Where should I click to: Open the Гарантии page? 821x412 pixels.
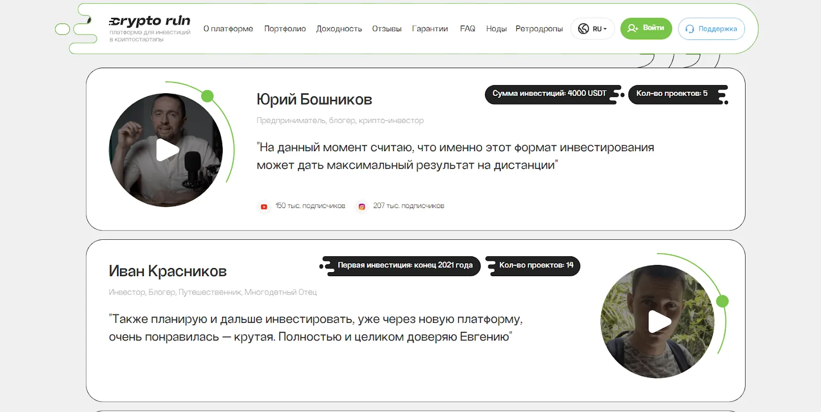pyautogui.click(x=430, y=29)
